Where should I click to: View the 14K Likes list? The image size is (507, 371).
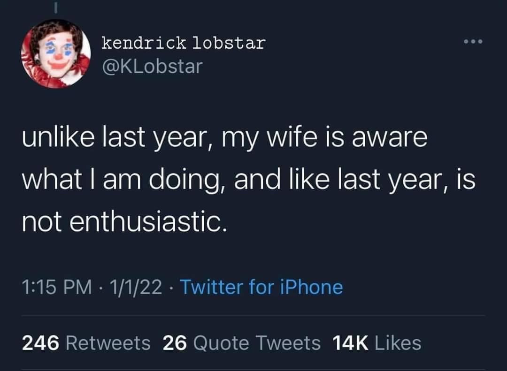376,343
